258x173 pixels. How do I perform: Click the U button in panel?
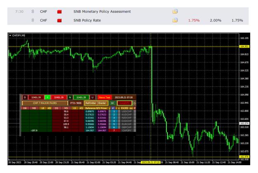coord(92,97)
